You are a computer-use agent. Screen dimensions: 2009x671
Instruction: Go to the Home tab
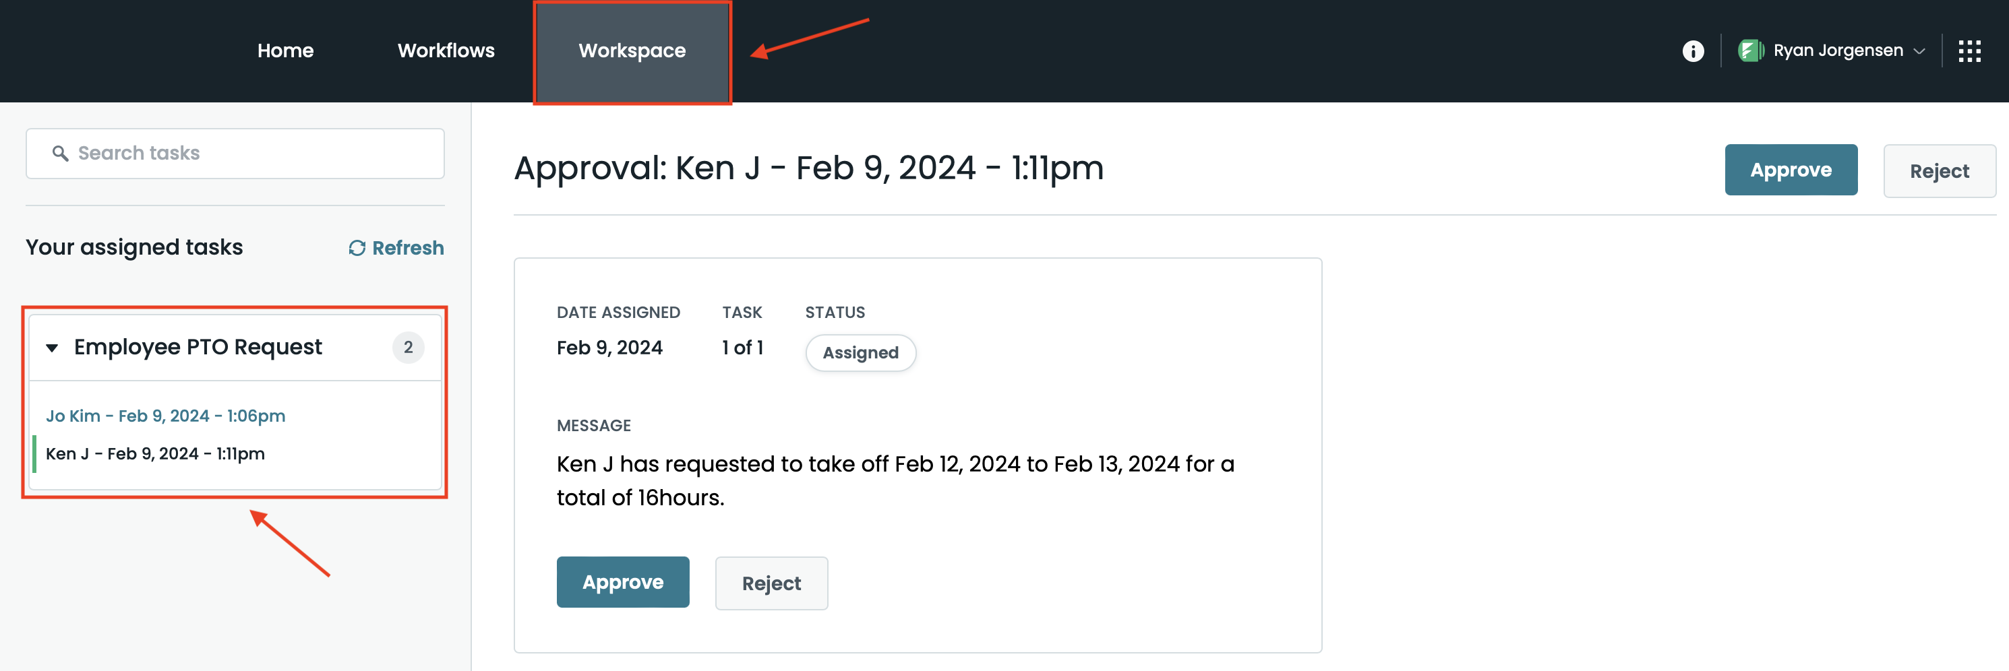[x=285, y=51]
